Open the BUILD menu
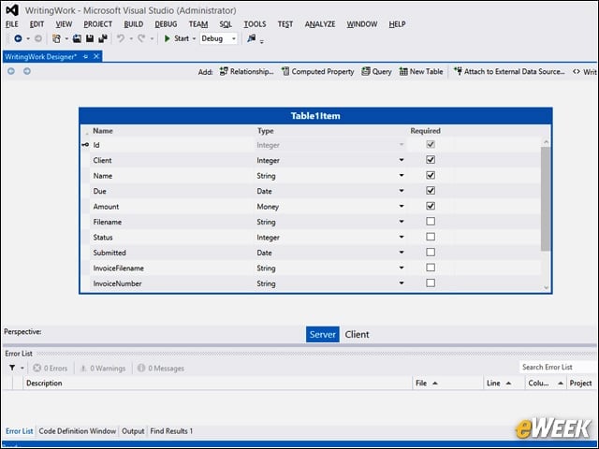This screenshot has height=449, width=599. (x=134, y=24)
